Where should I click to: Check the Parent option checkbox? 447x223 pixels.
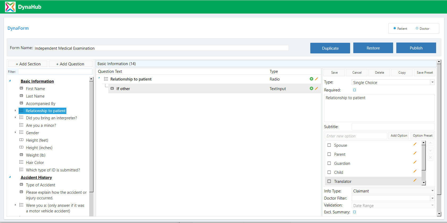click(x=329, y=154)
